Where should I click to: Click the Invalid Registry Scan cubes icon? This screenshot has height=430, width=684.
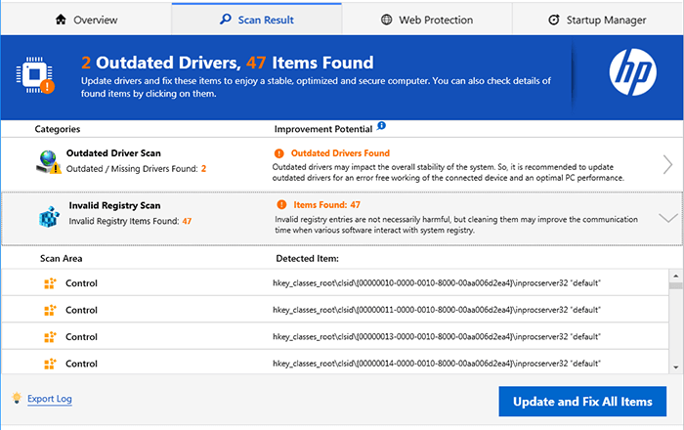pos(49,216)
